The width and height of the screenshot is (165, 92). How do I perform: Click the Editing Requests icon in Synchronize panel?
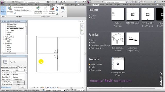57,14
